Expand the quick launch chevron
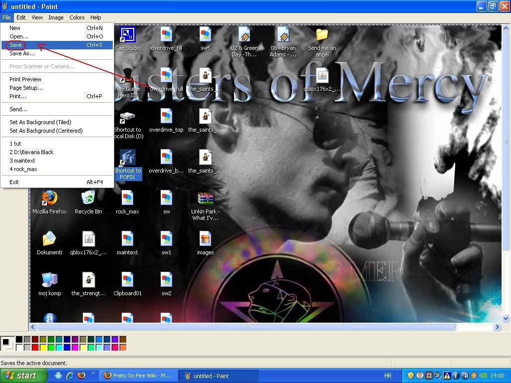Viewport: 511px width, 383px height. [93, 373]
